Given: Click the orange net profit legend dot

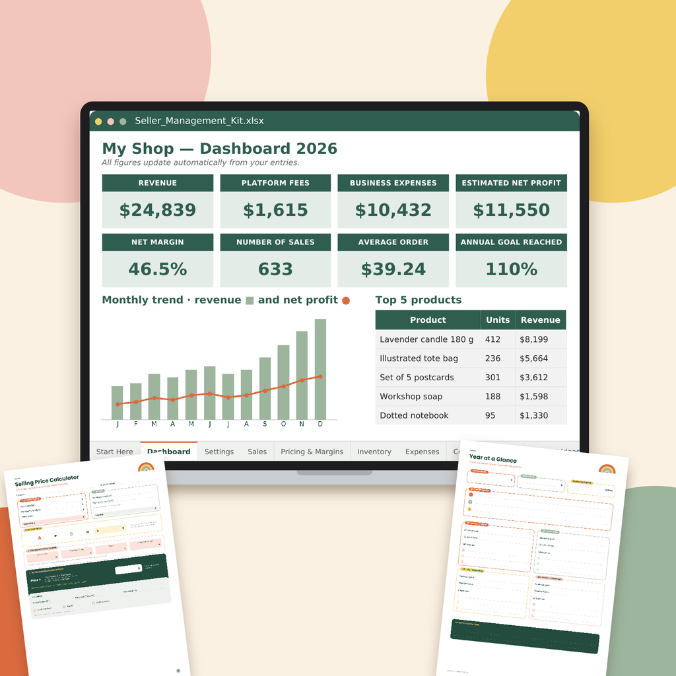Looking at the screenshot, I should click(346, 300).
